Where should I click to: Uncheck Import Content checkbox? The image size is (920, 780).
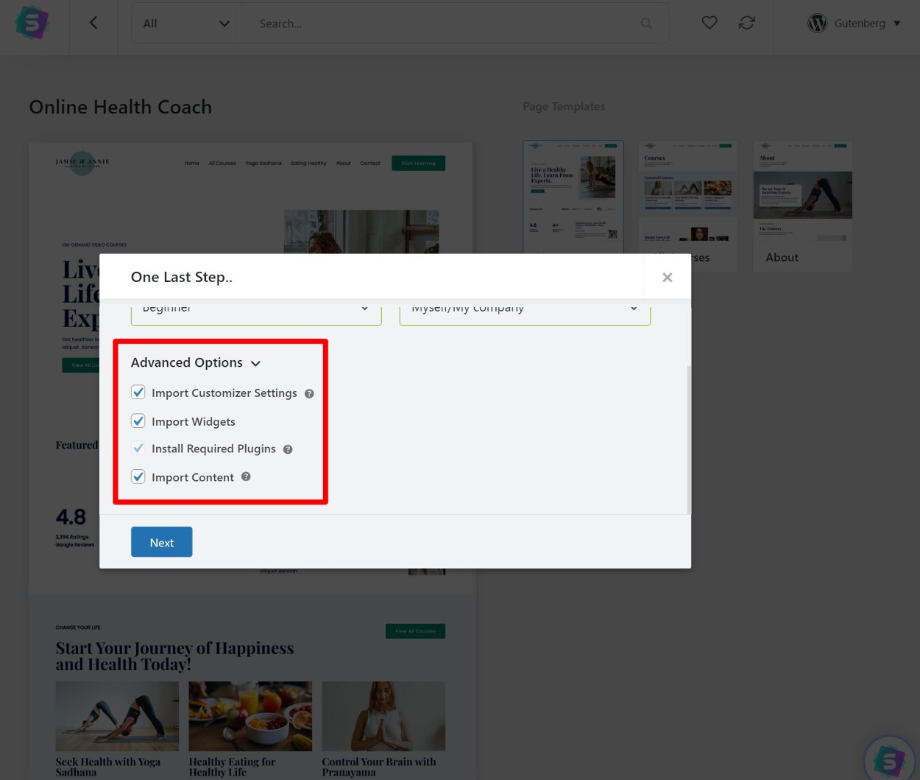coord(138,477)
